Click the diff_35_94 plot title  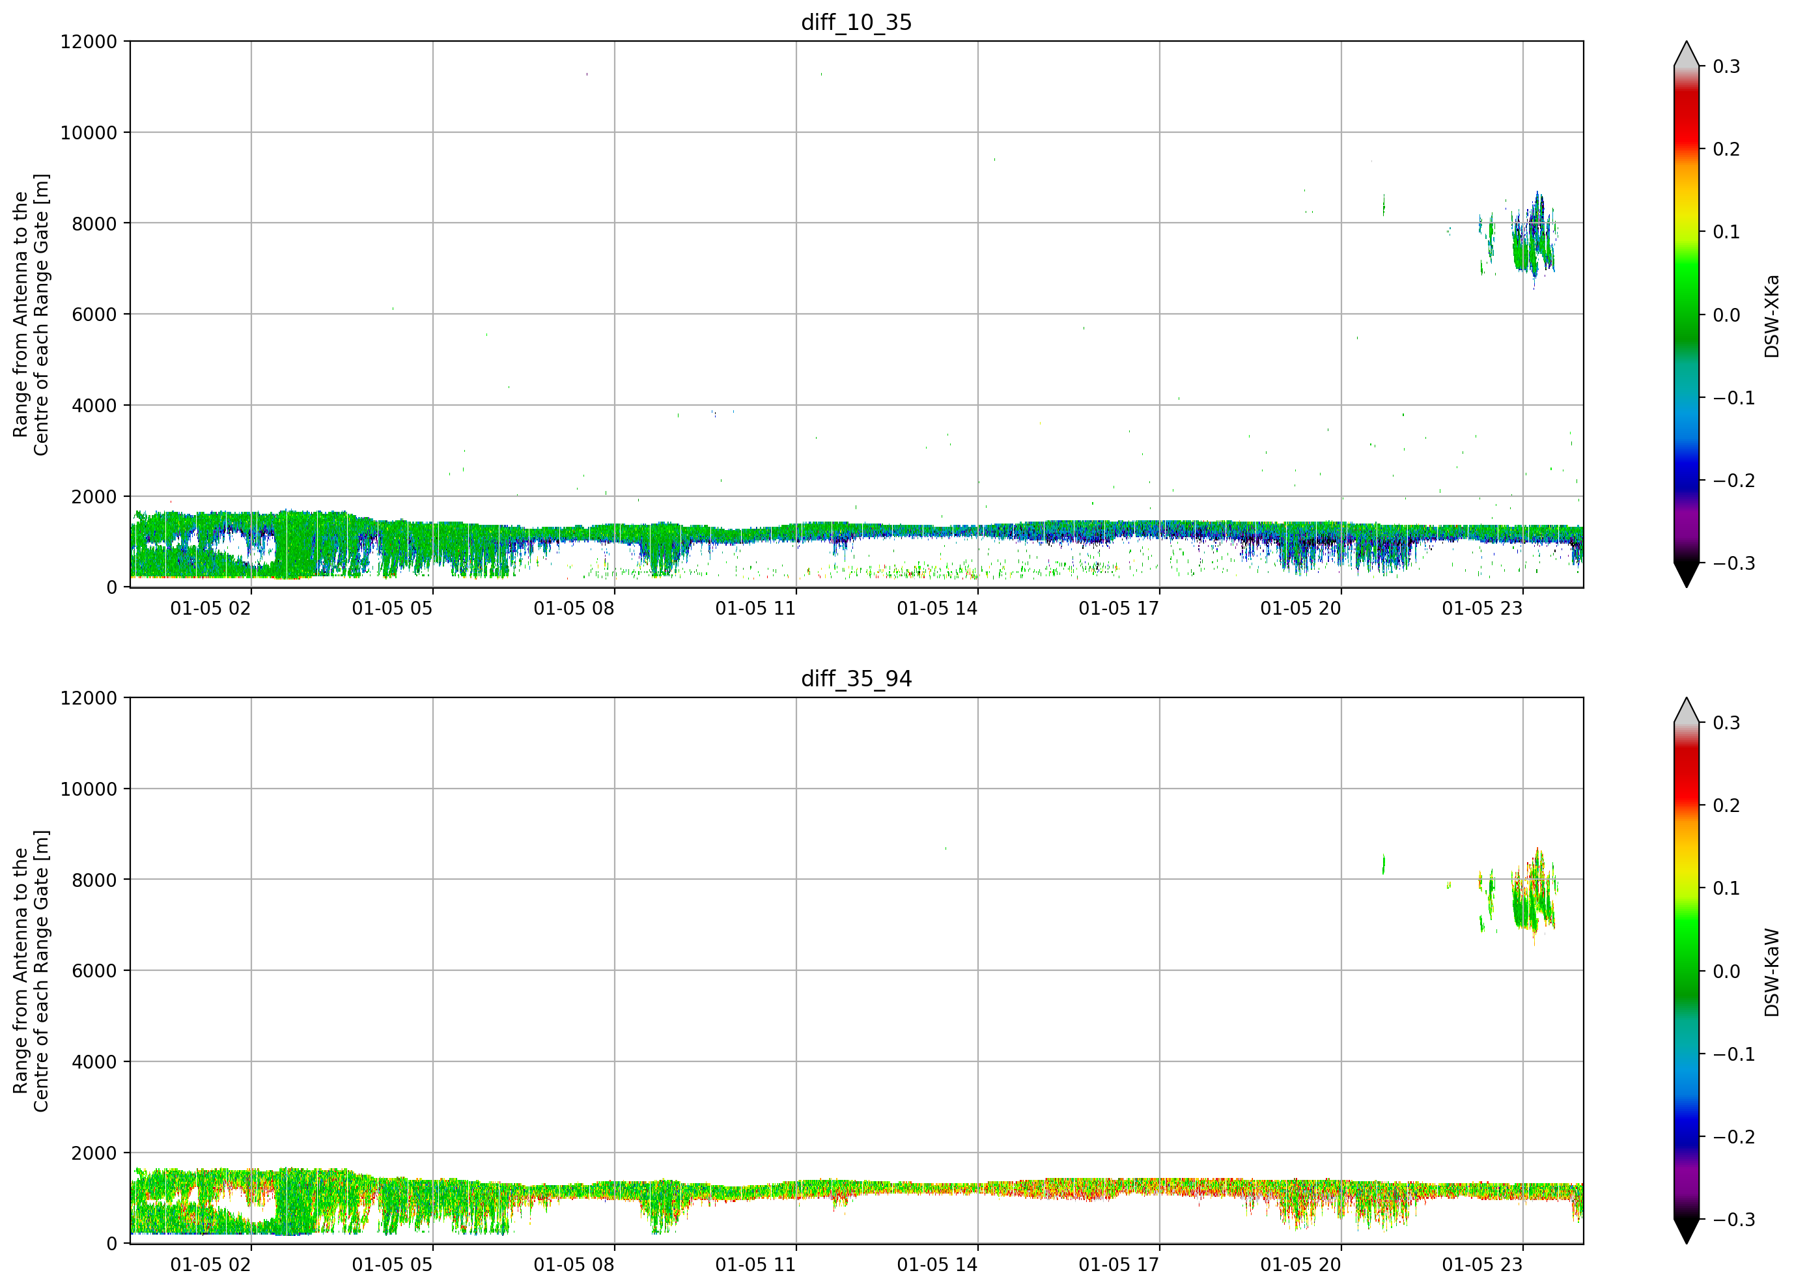click(857, 679)
